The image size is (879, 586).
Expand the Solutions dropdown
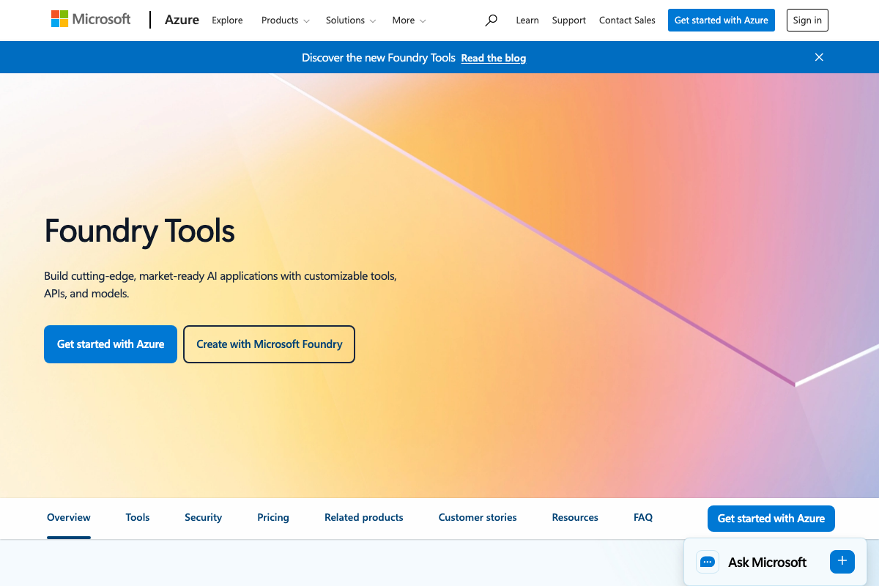[x=351, y=21]
